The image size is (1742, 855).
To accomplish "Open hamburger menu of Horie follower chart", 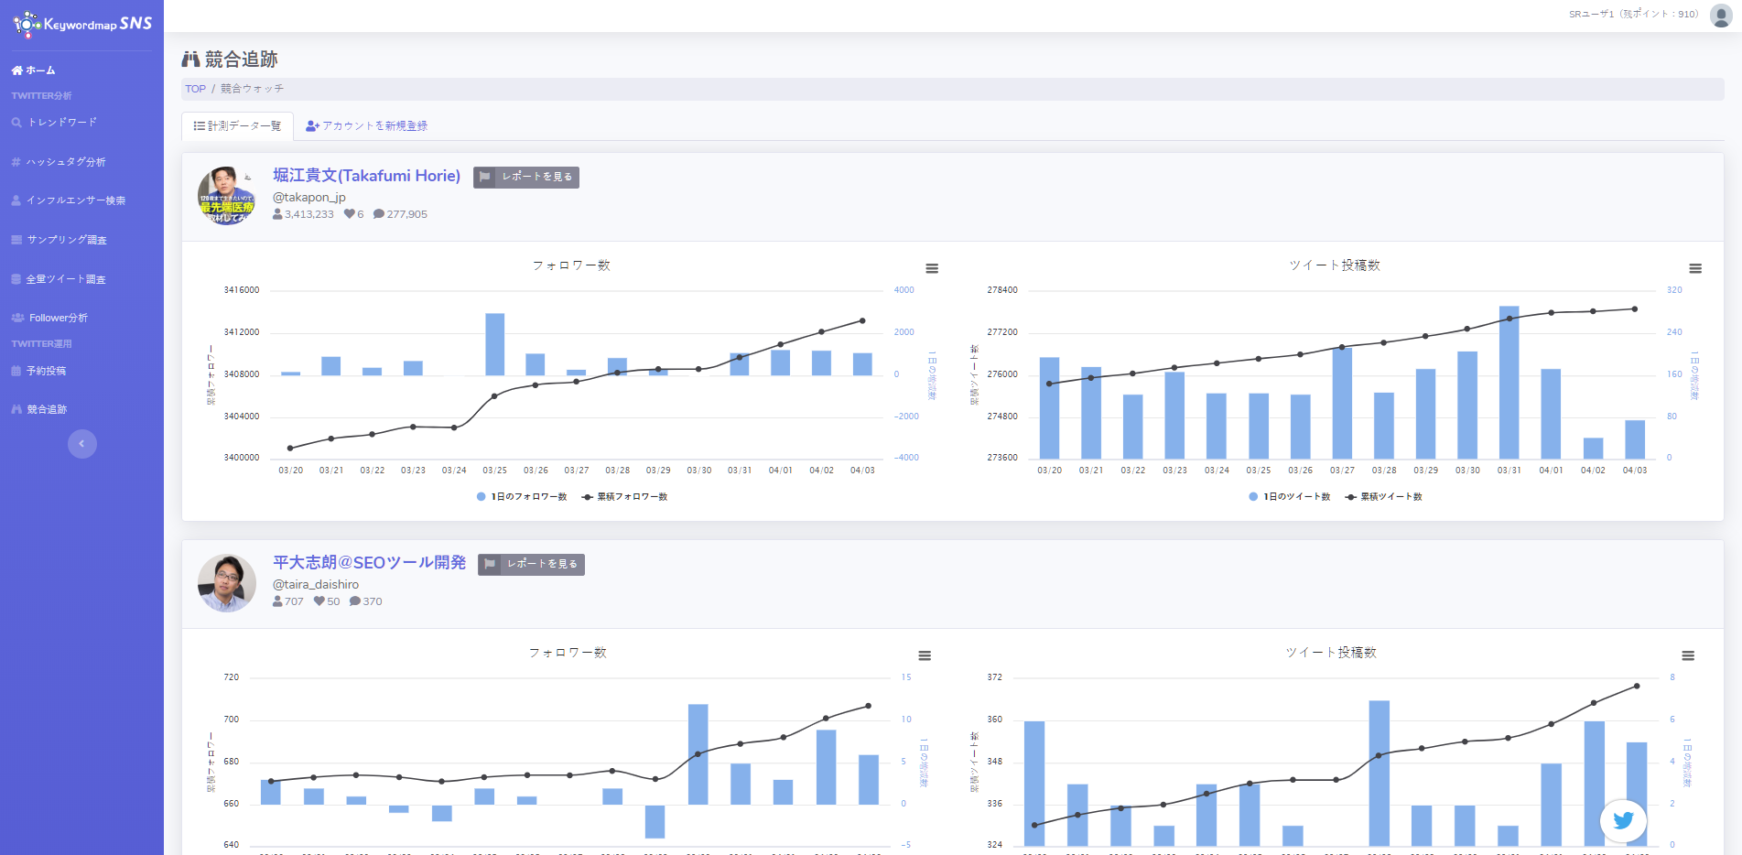I will pos(932,268).
